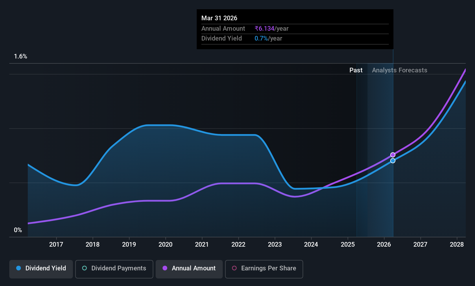Toggle the Dividend Payments series
Viewport: 475px width, 286px height.
tap(114, 269)
